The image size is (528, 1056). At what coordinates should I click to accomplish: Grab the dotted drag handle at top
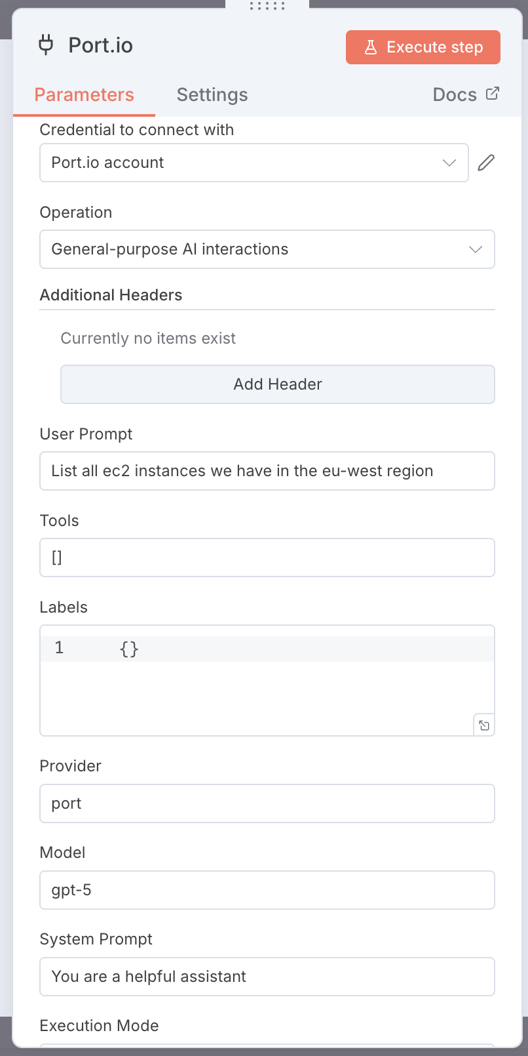pyautogui.click(x=267, y=6)
